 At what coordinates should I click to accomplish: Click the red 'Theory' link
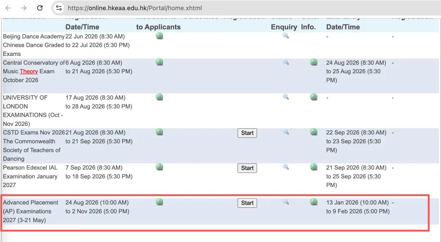[x=29, y=71]
